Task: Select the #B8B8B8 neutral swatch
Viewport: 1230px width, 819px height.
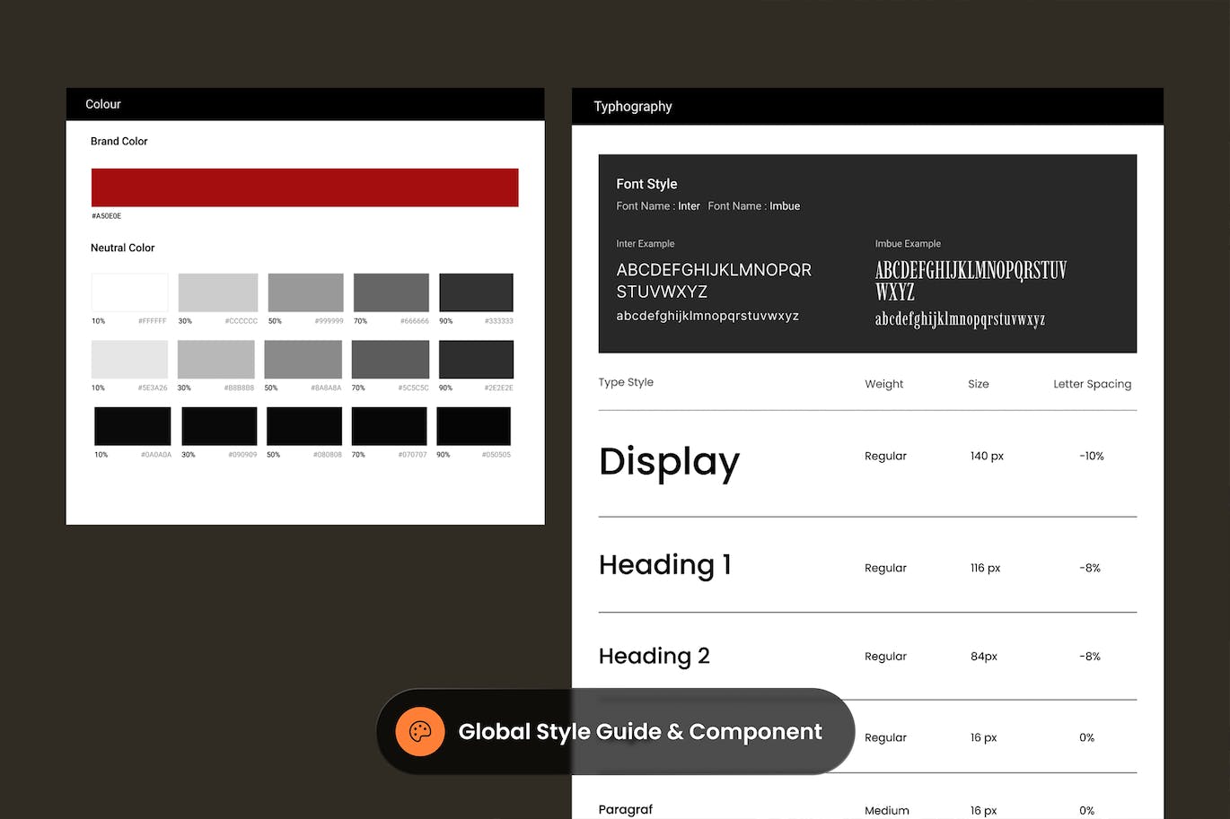Action: (215, 360)
